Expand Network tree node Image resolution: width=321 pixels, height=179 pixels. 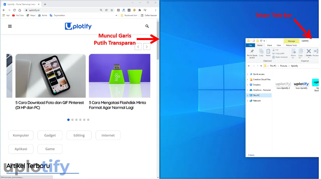pyautogui.click(x=248, y=101)
